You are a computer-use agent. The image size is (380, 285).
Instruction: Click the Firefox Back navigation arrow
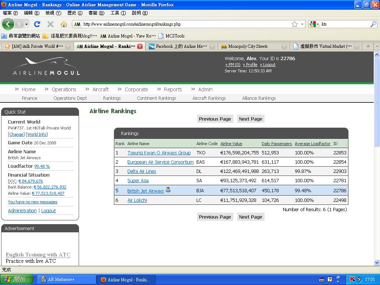point(8,24)
